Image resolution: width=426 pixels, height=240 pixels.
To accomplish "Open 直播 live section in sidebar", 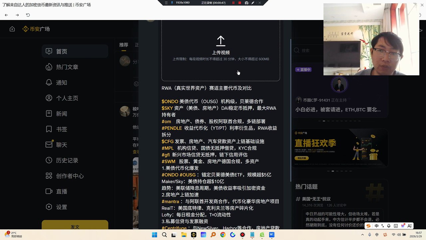I will coord(75,191).
